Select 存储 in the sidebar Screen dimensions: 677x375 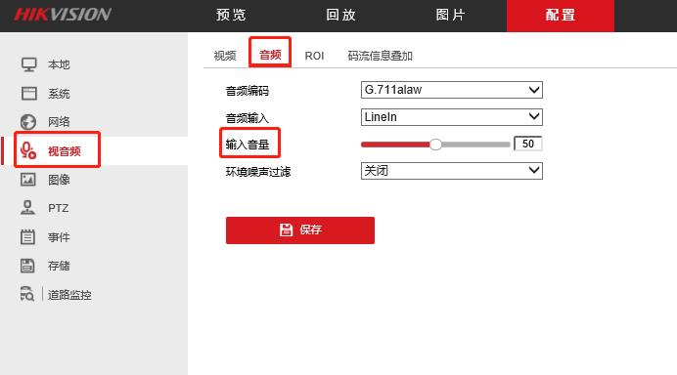coord(59,266)
